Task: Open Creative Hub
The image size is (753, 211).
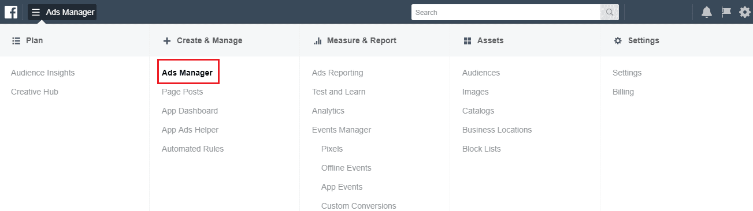Action: [x=35, y=92]
